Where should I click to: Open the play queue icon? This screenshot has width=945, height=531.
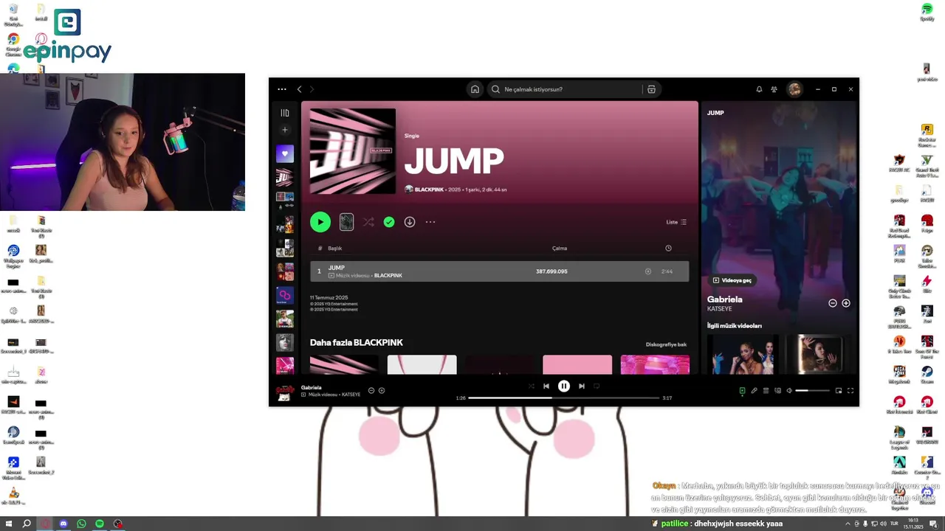766,391
